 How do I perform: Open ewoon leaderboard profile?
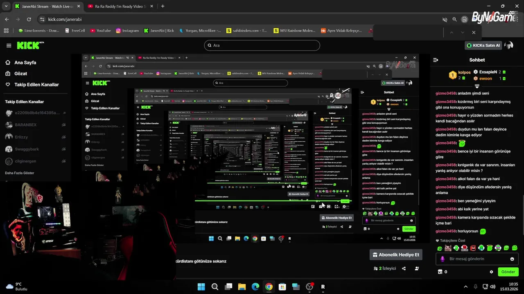[x=486, y=78]
